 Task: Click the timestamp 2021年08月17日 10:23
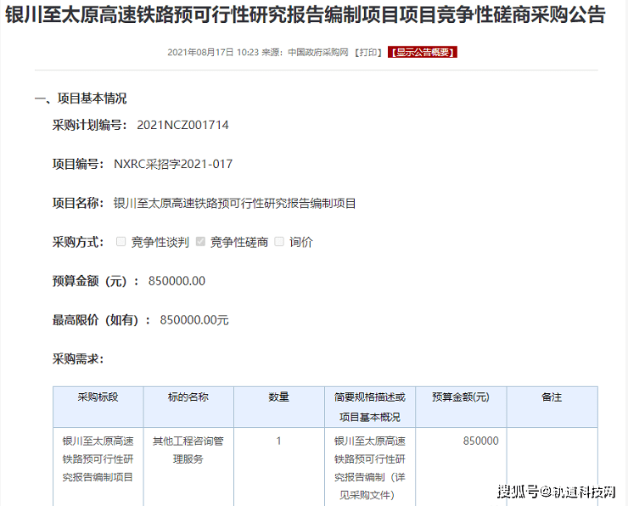tap(213, 53)
